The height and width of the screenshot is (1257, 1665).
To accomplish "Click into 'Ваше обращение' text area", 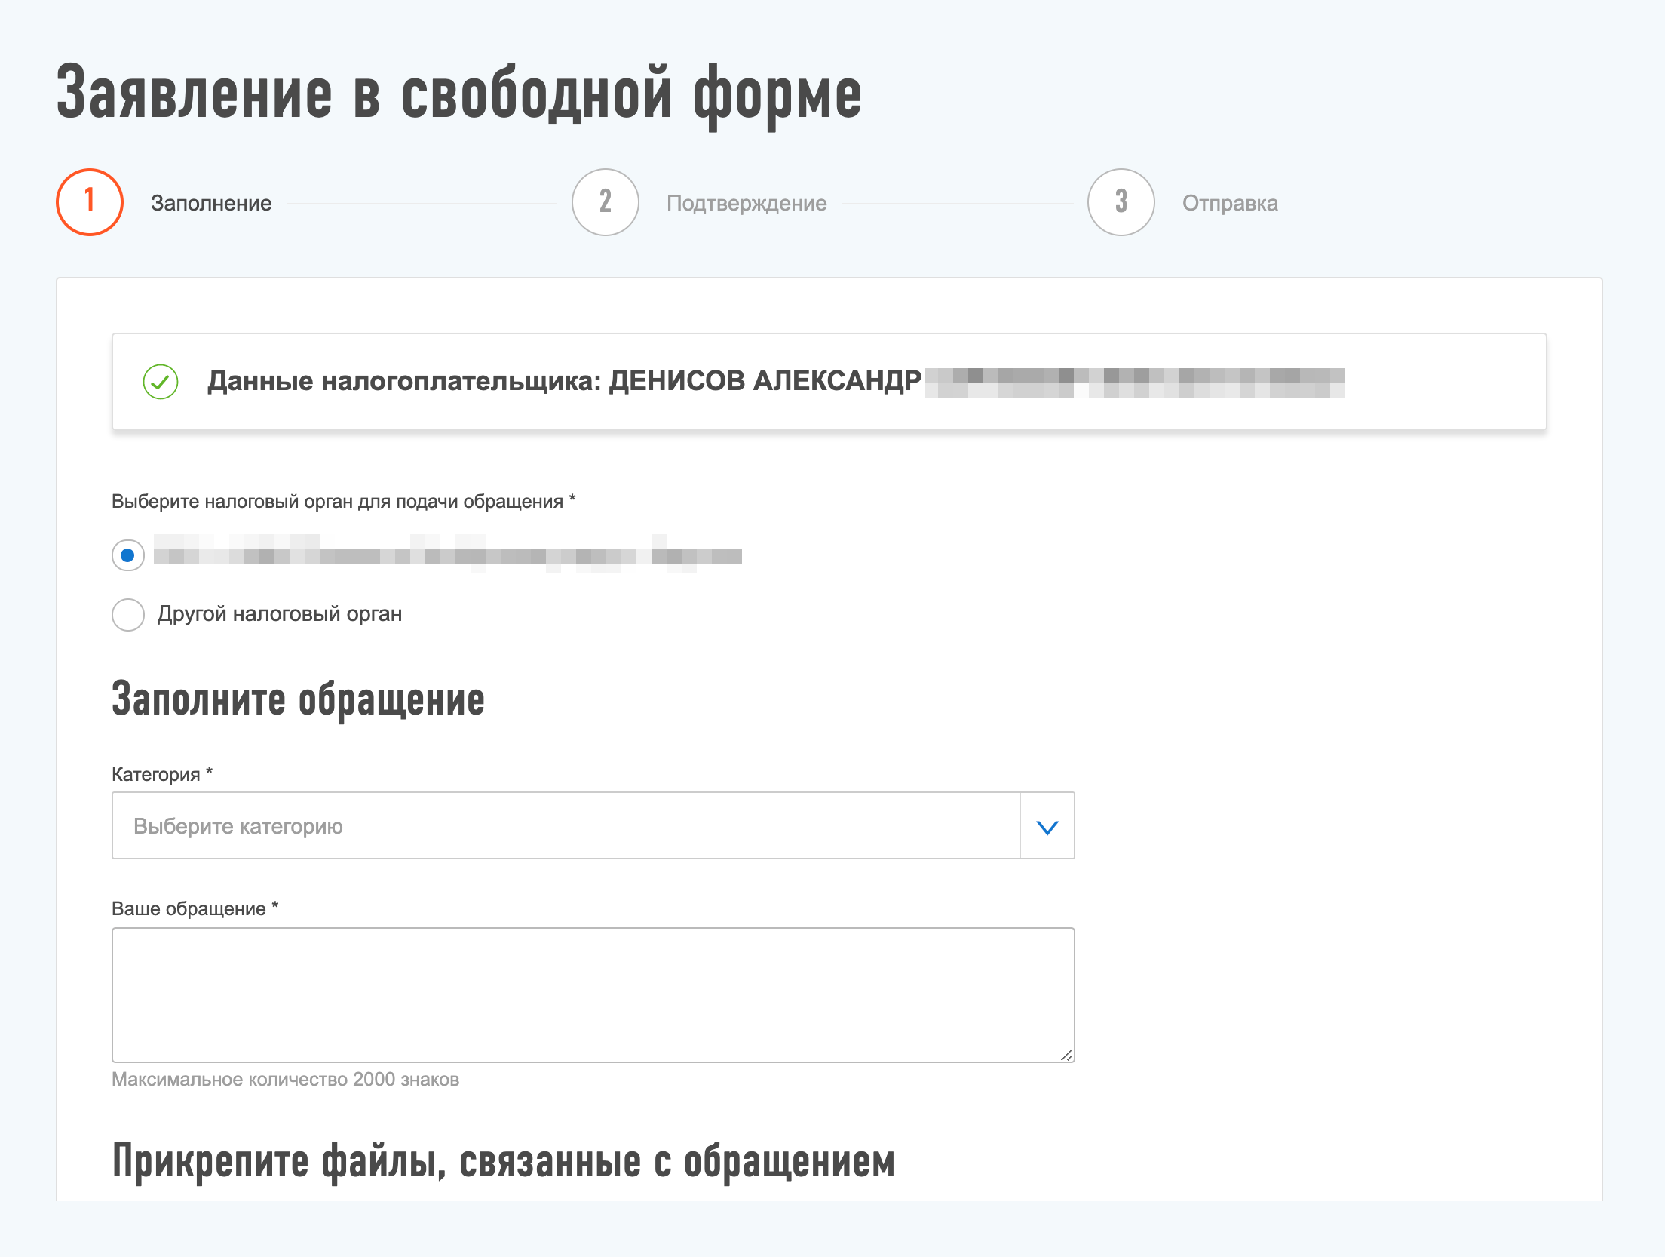I will click(x=593, y=995).
